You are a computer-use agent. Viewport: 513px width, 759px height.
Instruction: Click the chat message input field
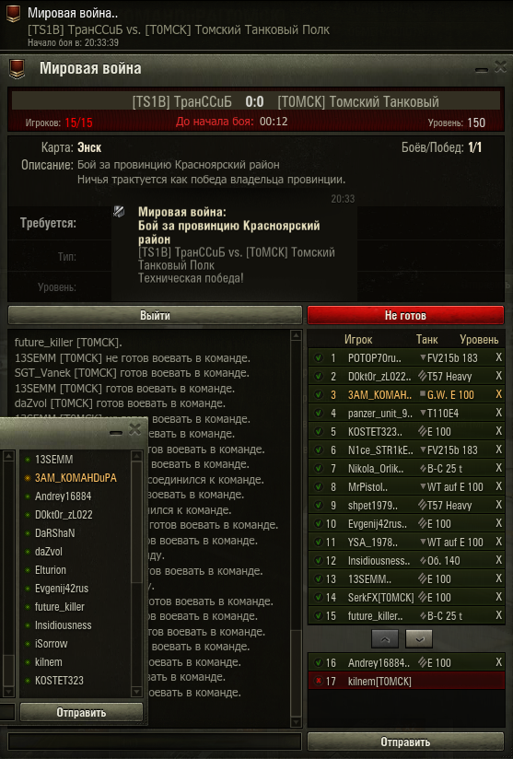[x=155, y=741]
